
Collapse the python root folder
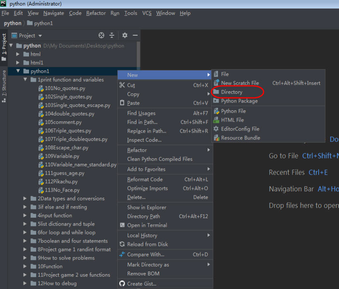click(12, 46)
